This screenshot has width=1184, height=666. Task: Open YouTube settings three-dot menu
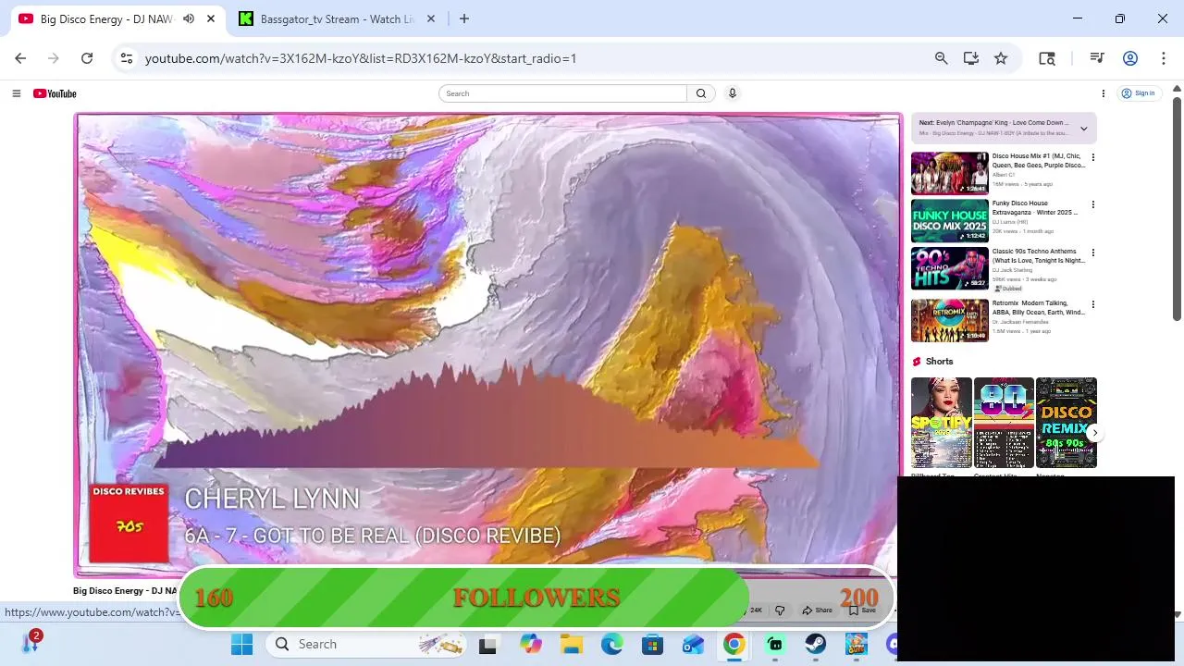[1103, 93]
